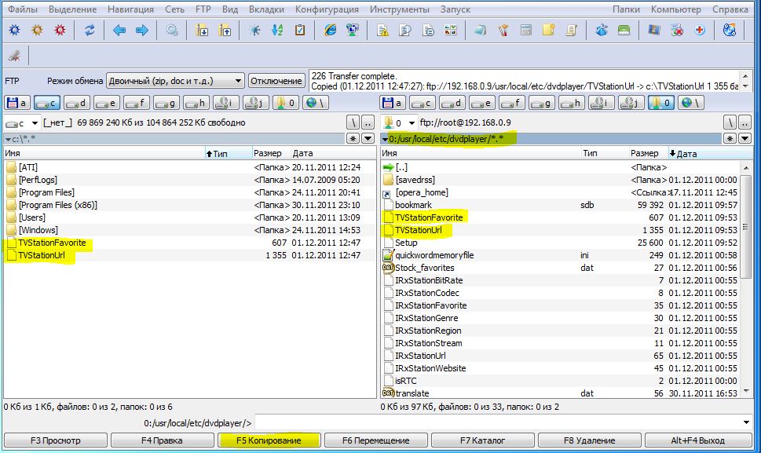Click the paintbrush toolbar icon
Viewport: 761px width, 453px height.
[x=503, y=30]
